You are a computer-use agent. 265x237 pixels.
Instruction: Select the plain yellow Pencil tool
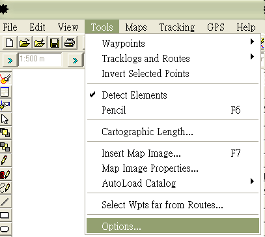(5, 161)
